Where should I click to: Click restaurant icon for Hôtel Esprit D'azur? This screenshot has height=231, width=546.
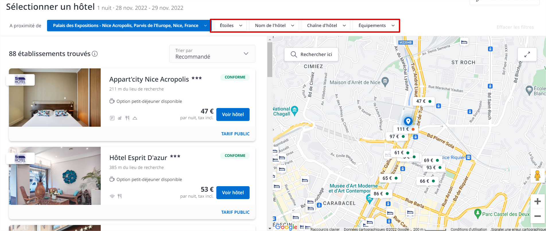pyautogui.click(x=120, y=196)
